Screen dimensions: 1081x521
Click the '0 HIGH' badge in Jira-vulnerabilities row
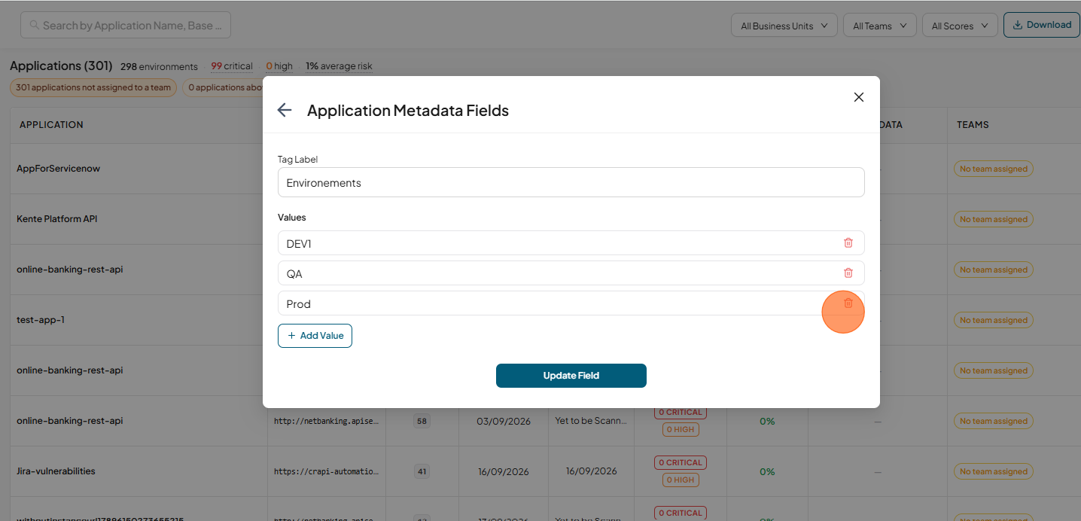[681, 480]
